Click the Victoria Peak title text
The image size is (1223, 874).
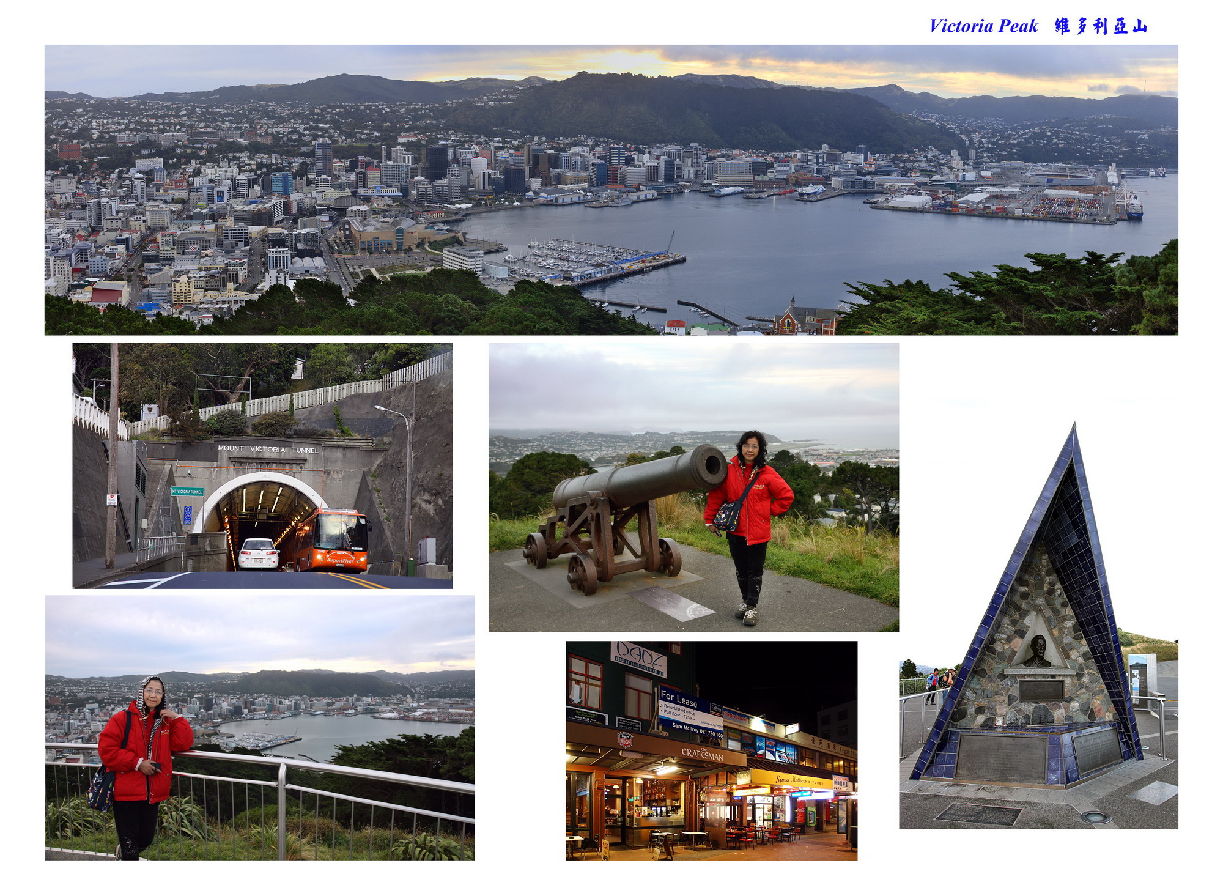[x=983, y=26]
